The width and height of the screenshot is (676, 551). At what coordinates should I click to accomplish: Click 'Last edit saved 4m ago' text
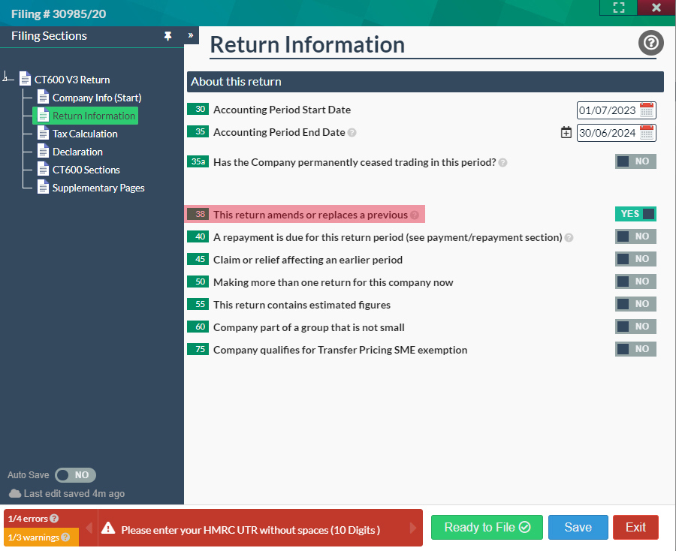[74, 494]
